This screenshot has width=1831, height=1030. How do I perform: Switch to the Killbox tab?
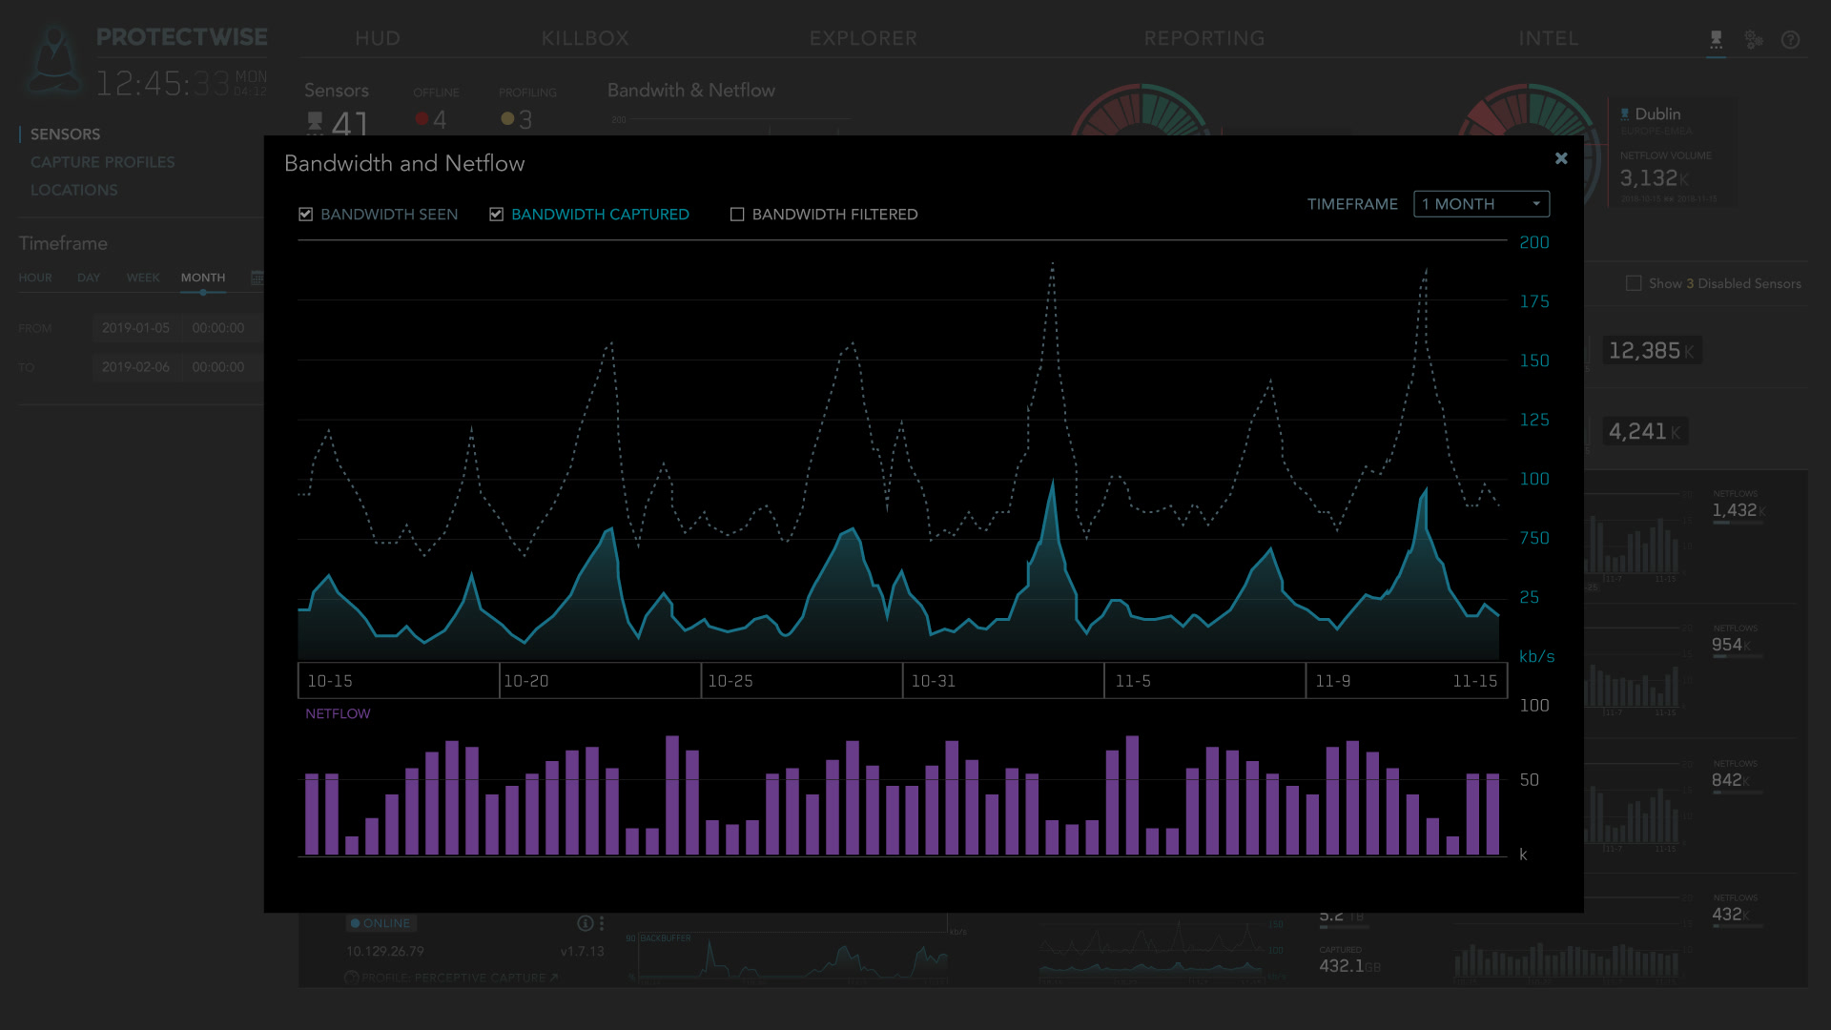tap(585, 38)
